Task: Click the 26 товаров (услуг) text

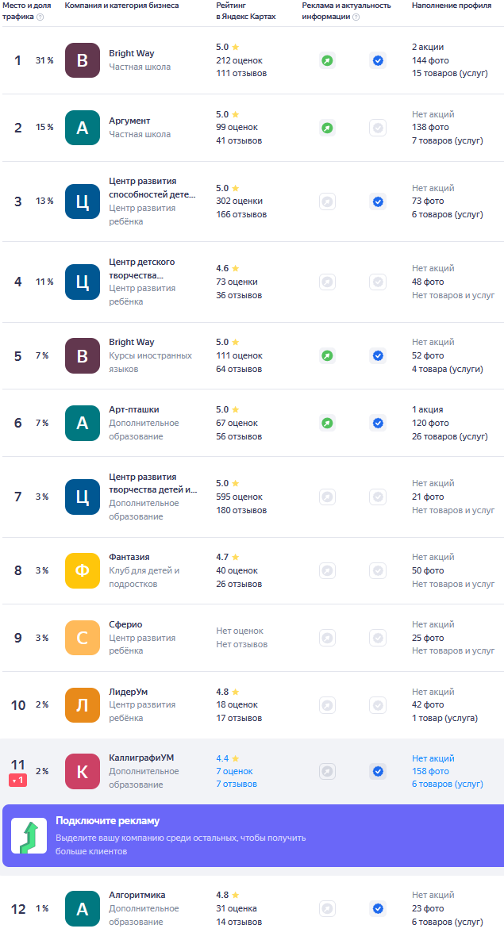Action: point(450,436)
